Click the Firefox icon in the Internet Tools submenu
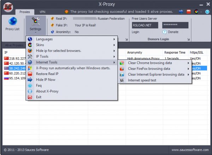Viewport: 212px width, 155px height. point(122,69)
